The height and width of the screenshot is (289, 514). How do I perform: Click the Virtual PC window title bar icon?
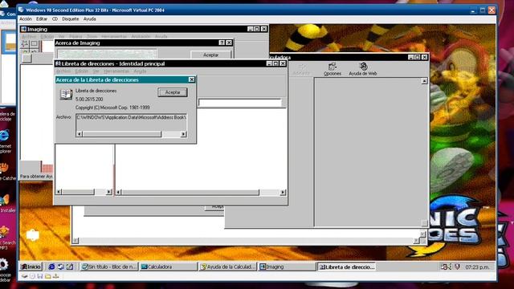pyautogui.click(x=21, y=10)
